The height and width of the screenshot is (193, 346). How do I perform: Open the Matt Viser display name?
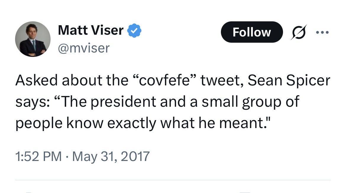pos(90,30)
